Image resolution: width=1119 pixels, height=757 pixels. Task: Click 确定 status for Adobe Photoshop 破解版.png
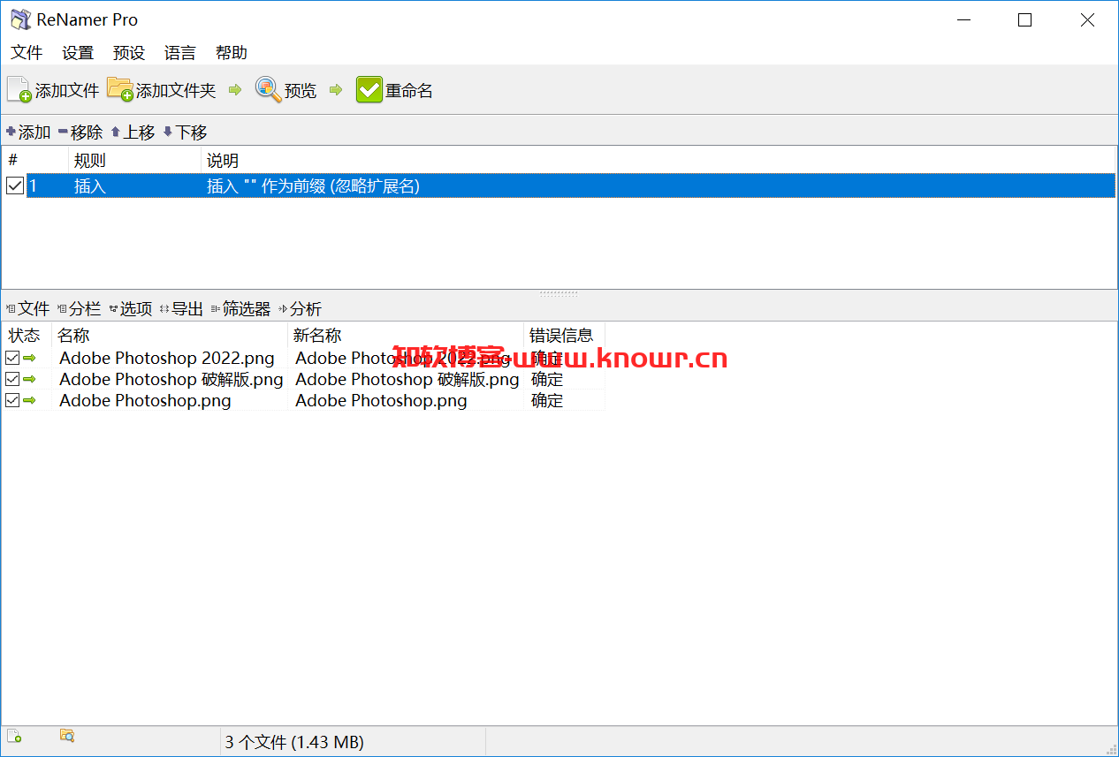pos(547,379)
